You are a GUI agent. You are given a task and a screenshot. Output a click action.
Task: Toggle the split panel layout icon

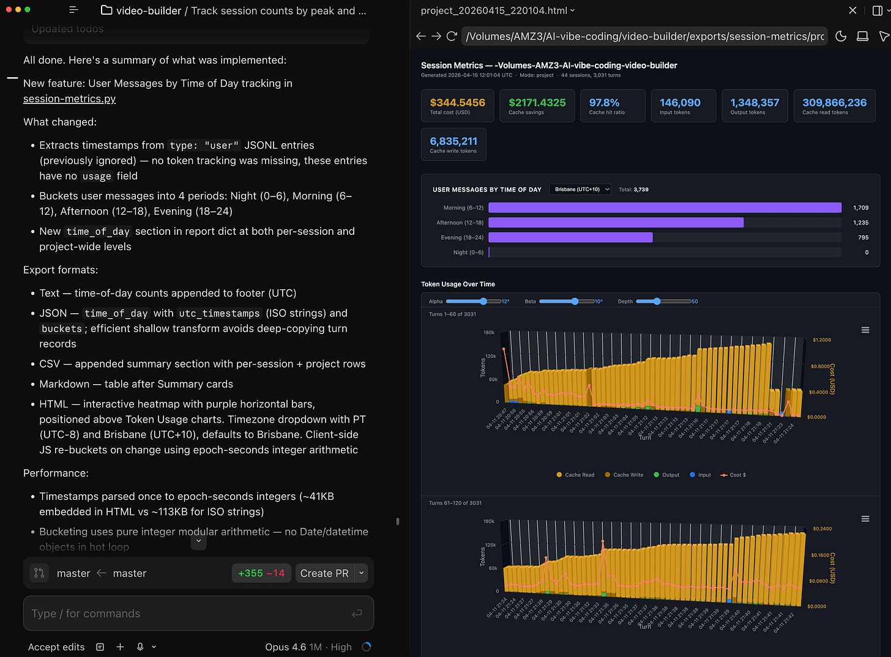[877, 10]
